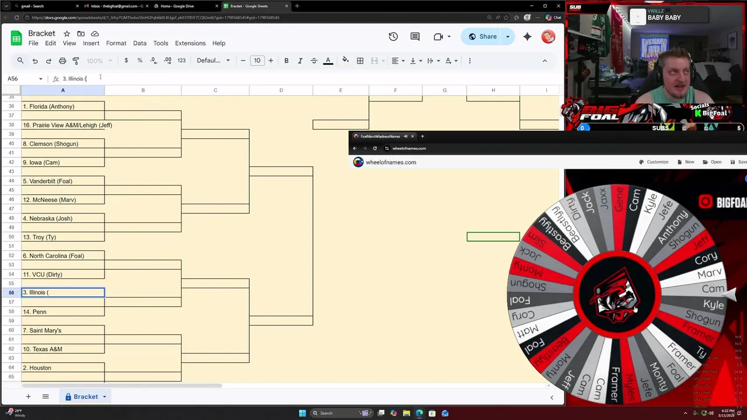747x420 pixels.
Task: Select cell with 14. Penn
Action: [63, 311]
